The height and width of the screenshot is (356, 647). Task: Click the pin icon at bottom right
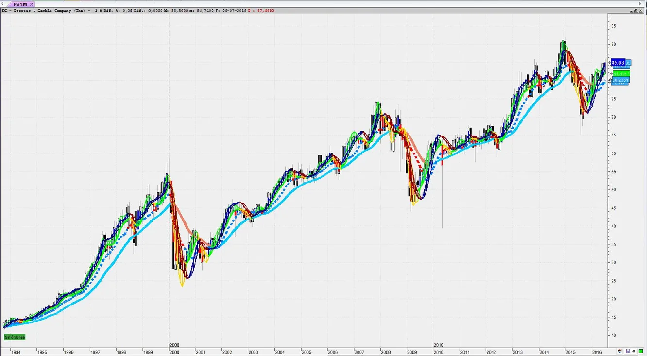pyautogui.click(x=634, y=351)
